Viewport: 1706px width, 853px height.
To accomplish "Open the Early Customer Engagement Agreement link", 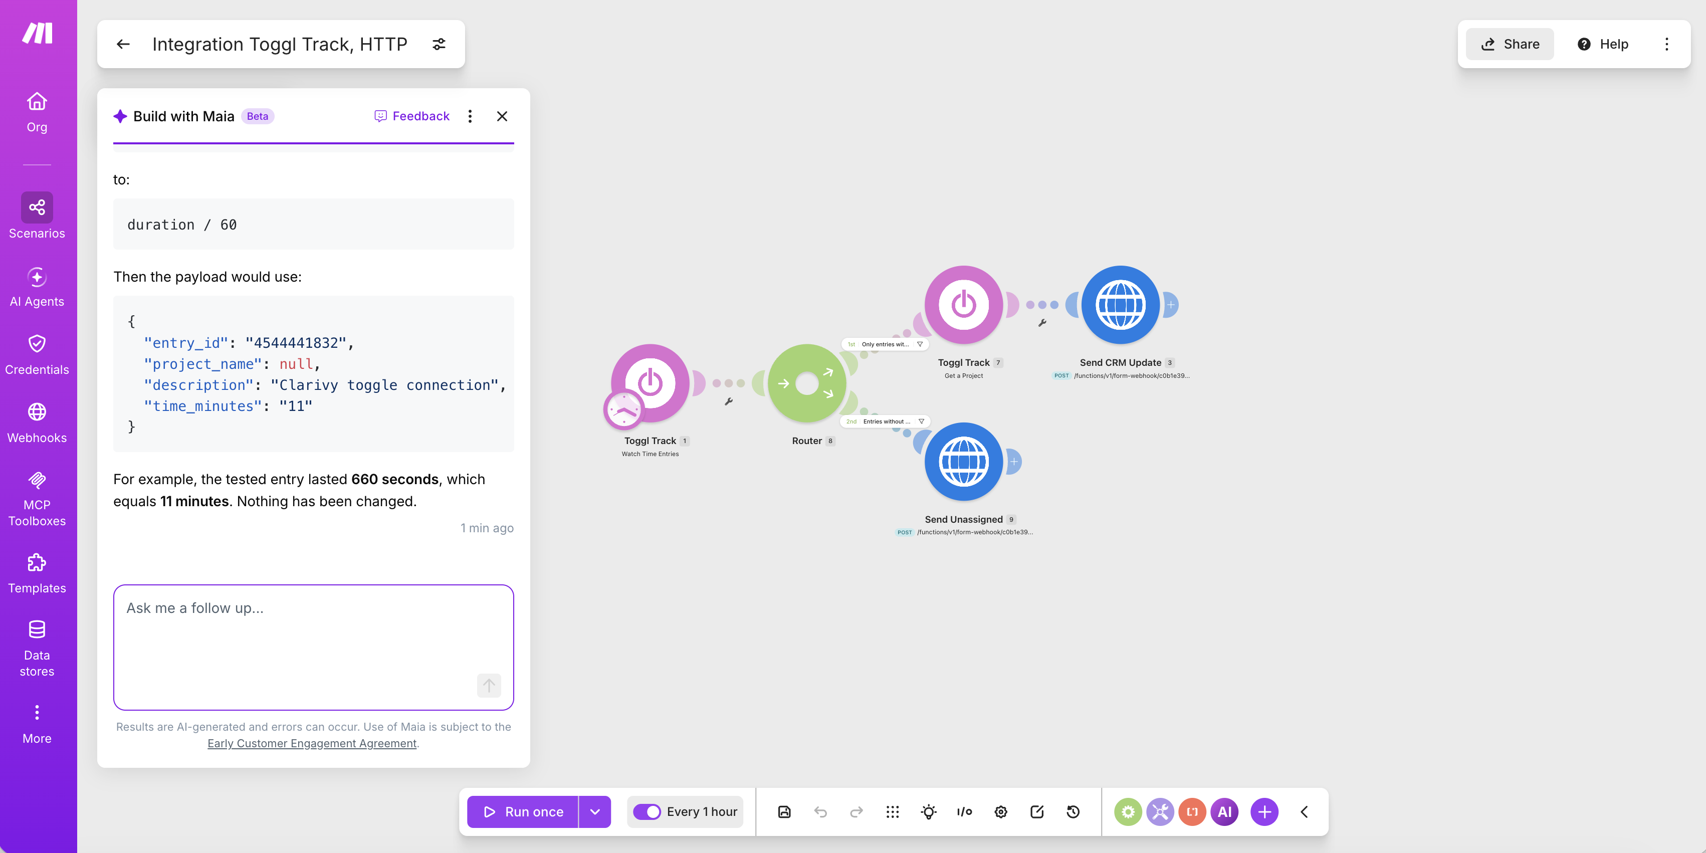I will point(312,743).
